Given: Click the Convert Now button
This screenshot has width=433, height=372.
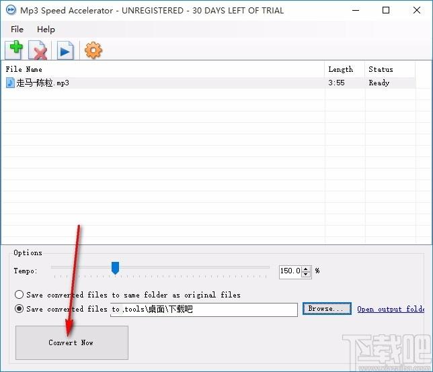Looking at the screenshot, I should [72, 342].
